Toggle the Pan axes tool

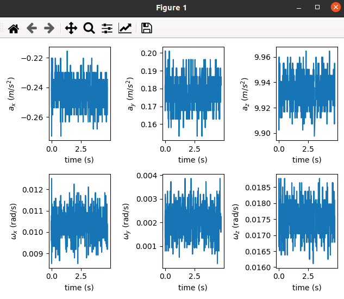[71, 28]
